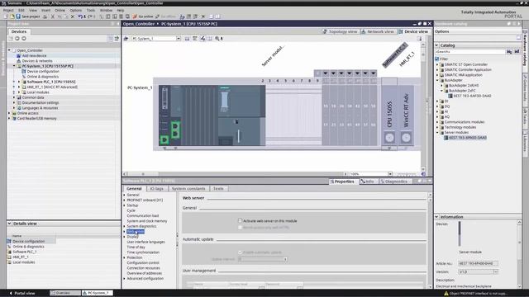
Task: Click the properties area vertical scrollbar
Action: point(430,240)
